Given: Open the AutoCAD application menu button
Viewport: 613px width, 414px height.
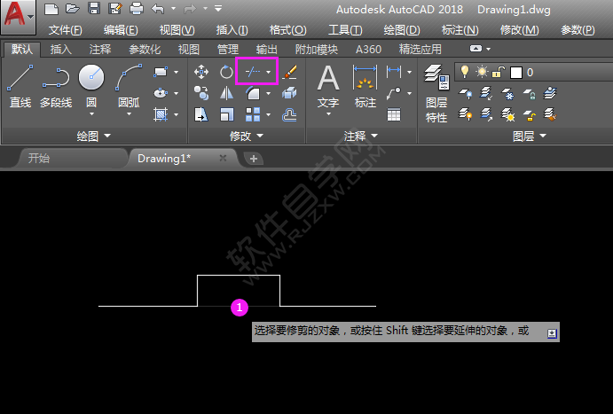Looking at the screenshot, I should (18, 16).
